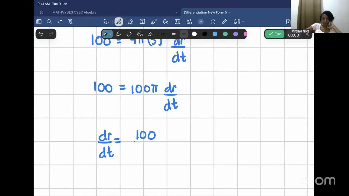Screen dimensions: 349x196
Task: Pick the diamond-shaped pen option
Action: coord(129,34)
